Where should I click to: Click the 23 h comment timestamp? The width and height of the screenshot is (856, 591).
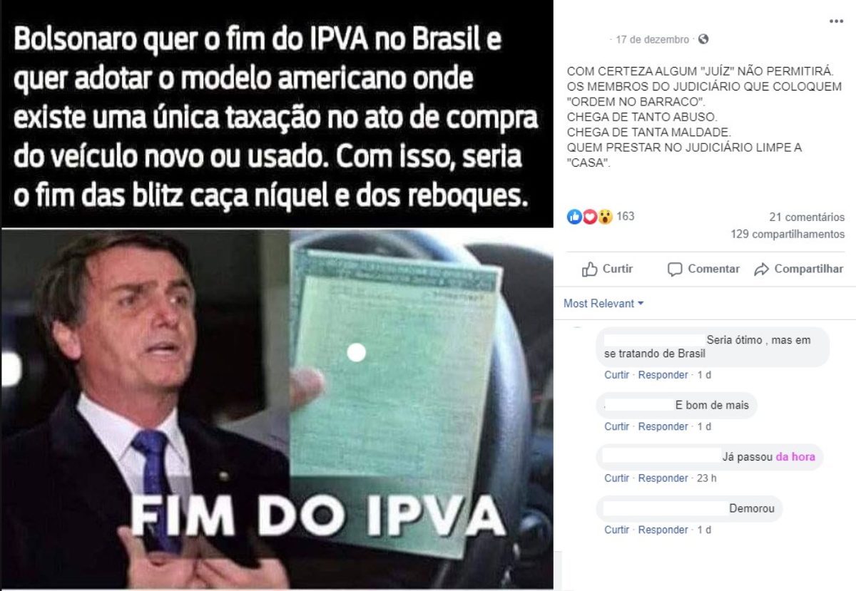(707, 478)
